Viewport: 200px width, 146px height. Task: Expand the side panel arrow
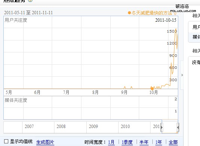pos(182,75)
